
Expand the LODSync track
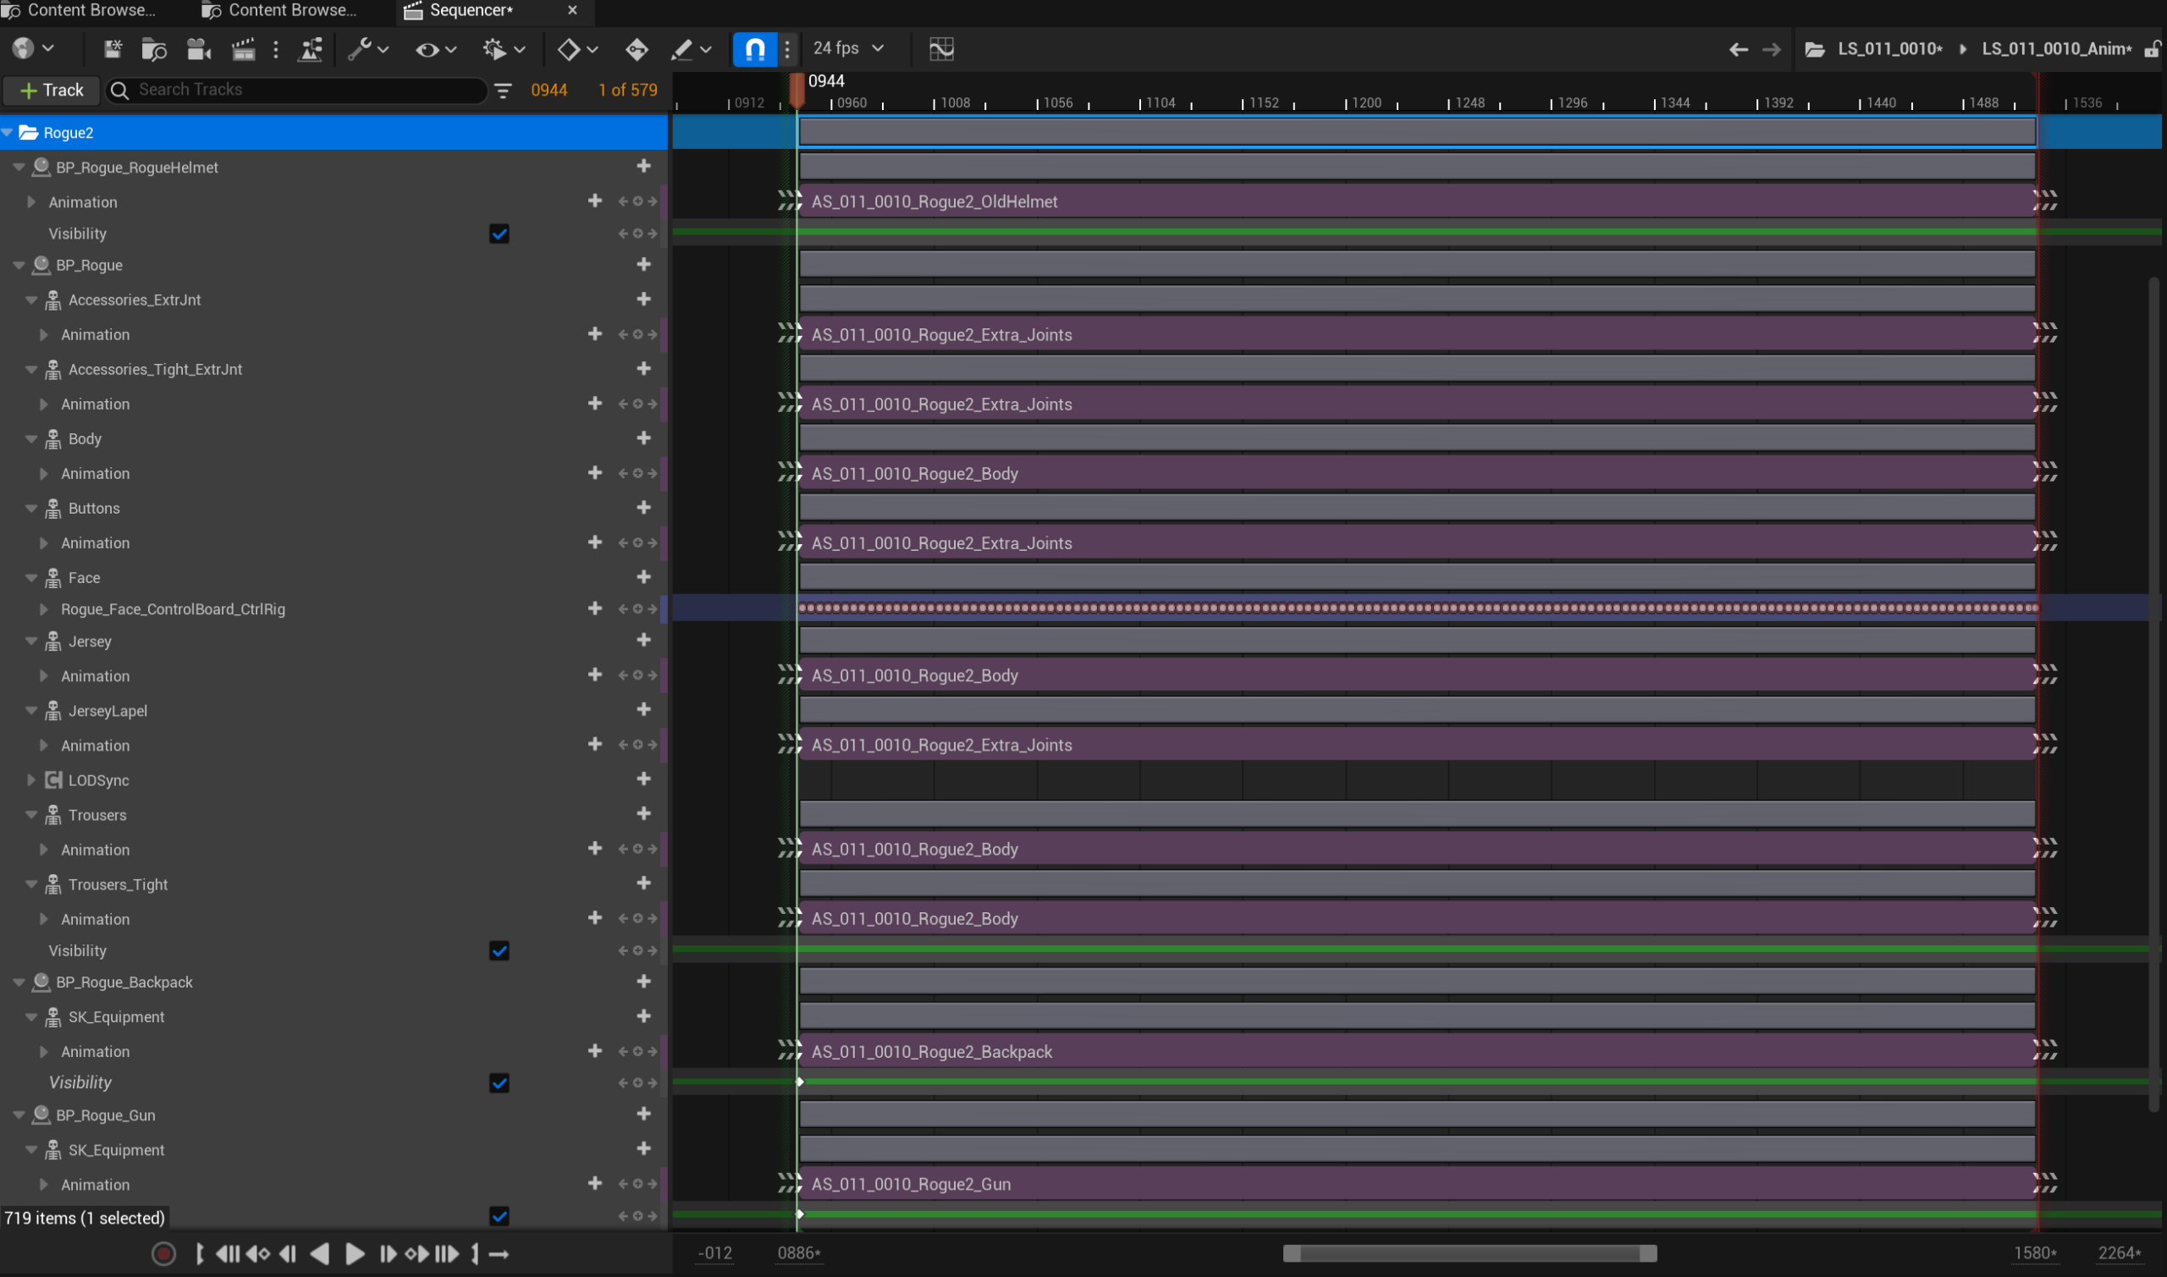coord(31,780)
